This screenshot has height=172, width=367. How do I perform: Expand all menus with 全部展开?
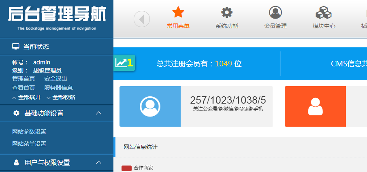point(27,97)
